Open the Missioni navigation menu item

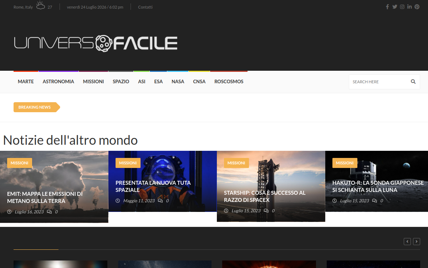tap(93, 81)
